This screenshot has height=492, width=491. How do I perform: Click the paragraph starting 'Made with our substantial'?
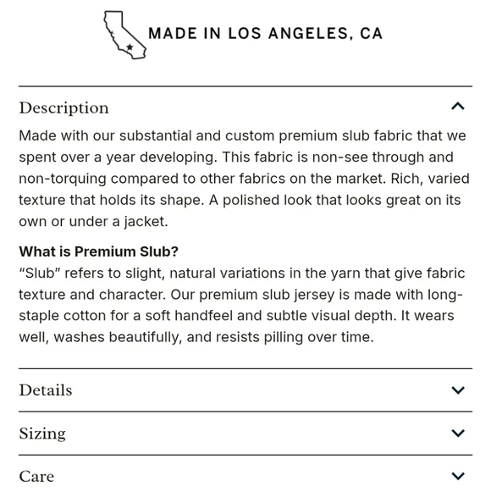click(x=244, y=179)
